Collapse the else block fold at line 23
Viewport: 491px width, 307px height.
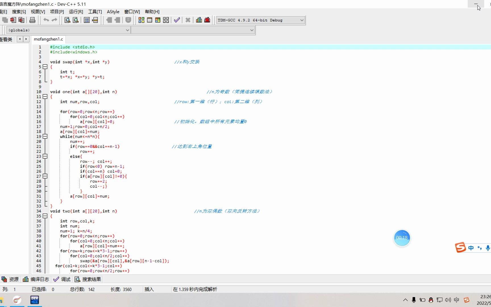pyautogui.click(x=45, y=156)
